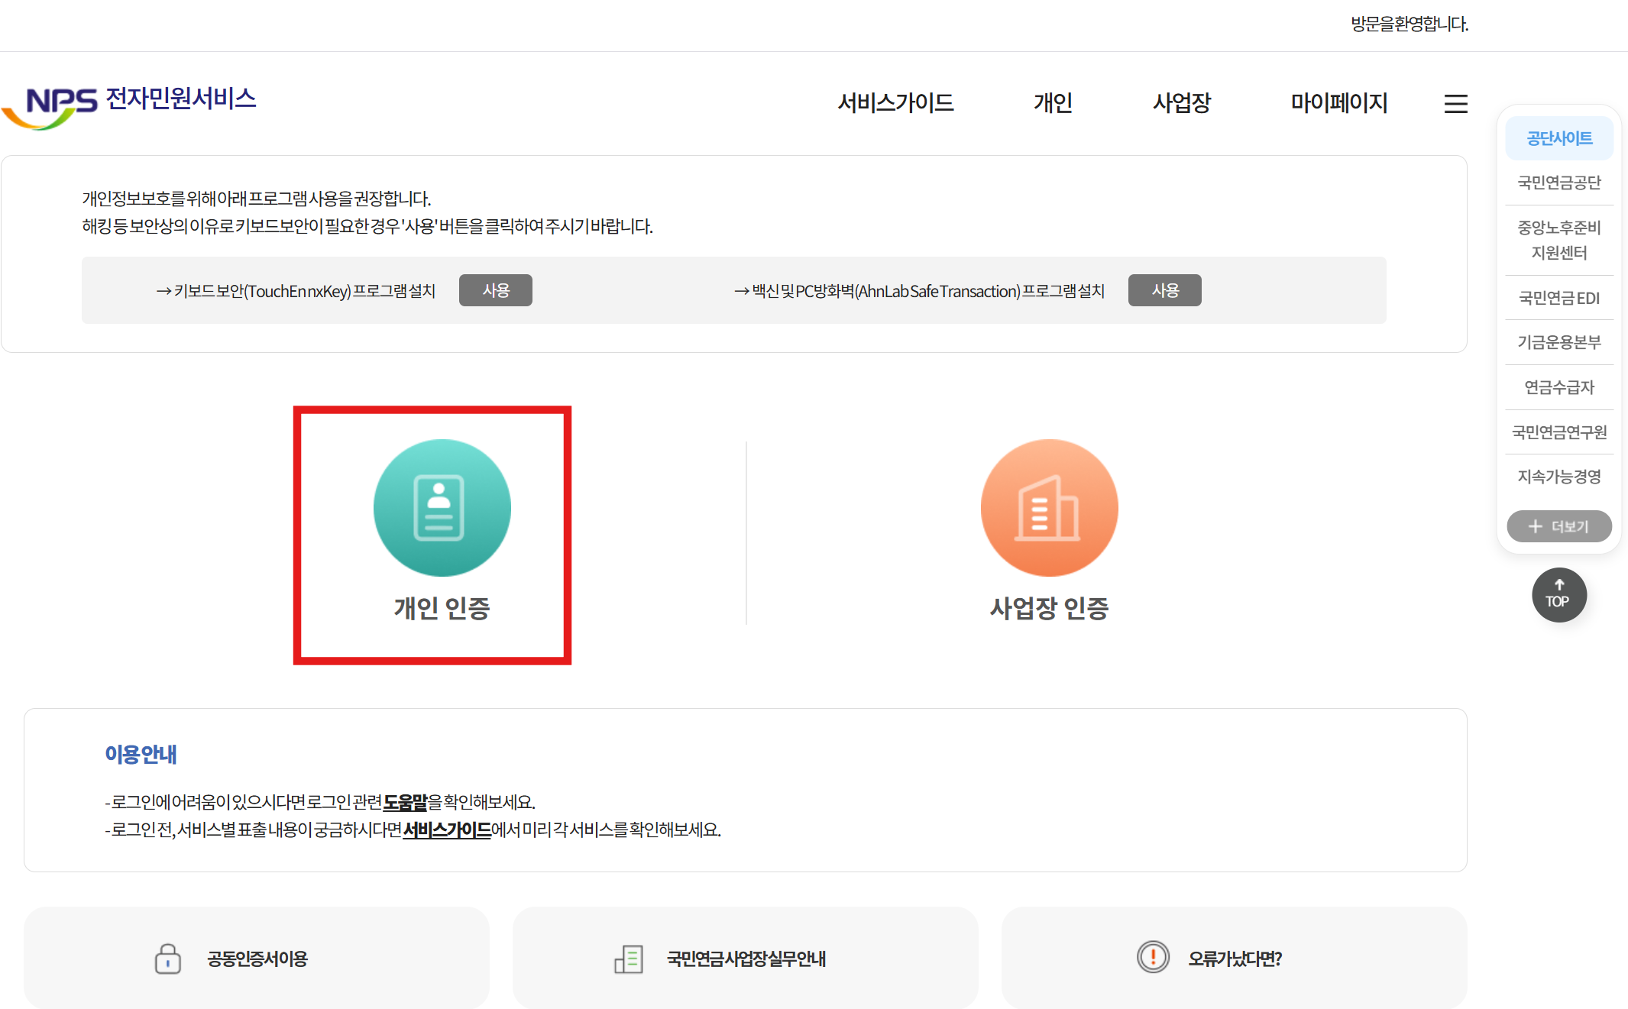
Task: Open the 마이페이지 menu
Action: (x=1338, y=102)
